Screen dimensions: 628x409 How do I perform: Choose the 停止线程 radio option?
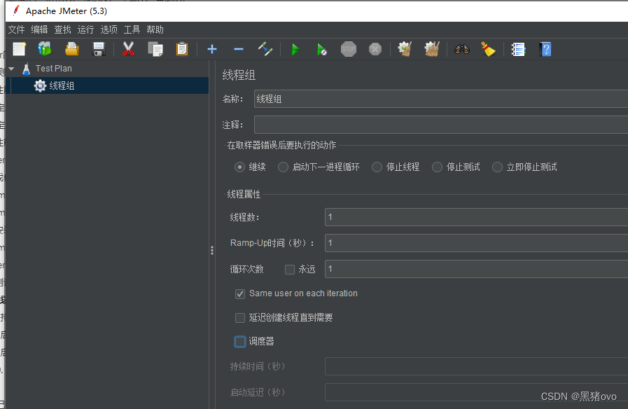pos(377,167)
